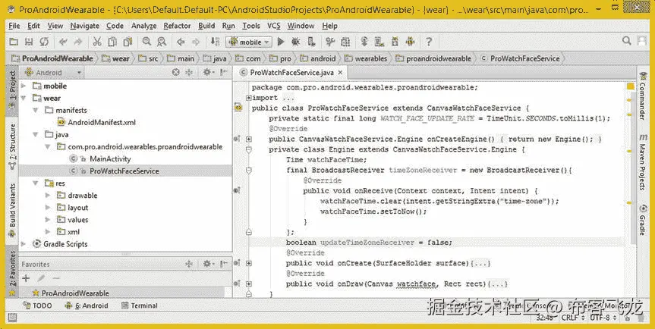
Task: Expand the mobile module node
Action: pos(24,86)
